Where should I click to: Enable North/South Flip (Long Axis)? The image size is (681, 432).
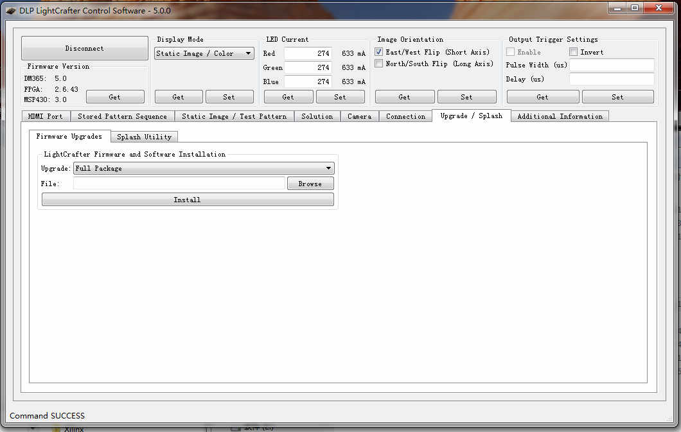pos(378,64)
